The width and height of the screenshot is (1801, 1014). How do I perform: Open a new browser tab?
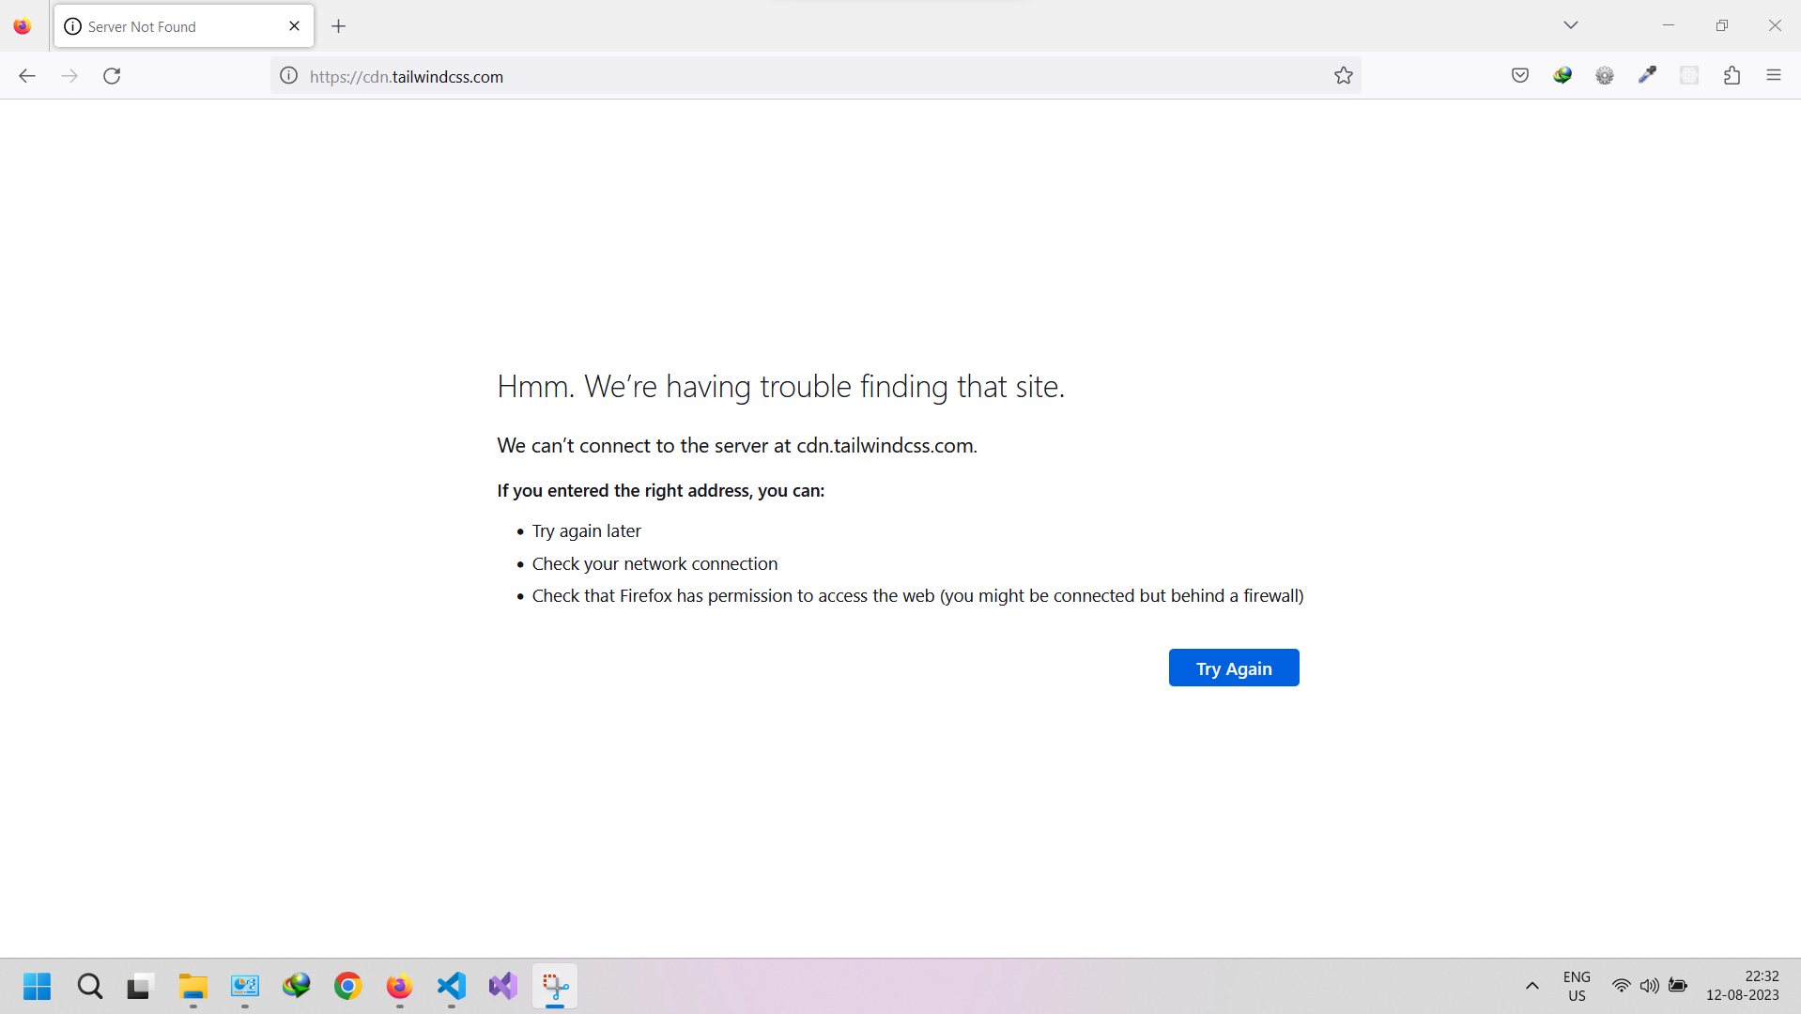339,26
